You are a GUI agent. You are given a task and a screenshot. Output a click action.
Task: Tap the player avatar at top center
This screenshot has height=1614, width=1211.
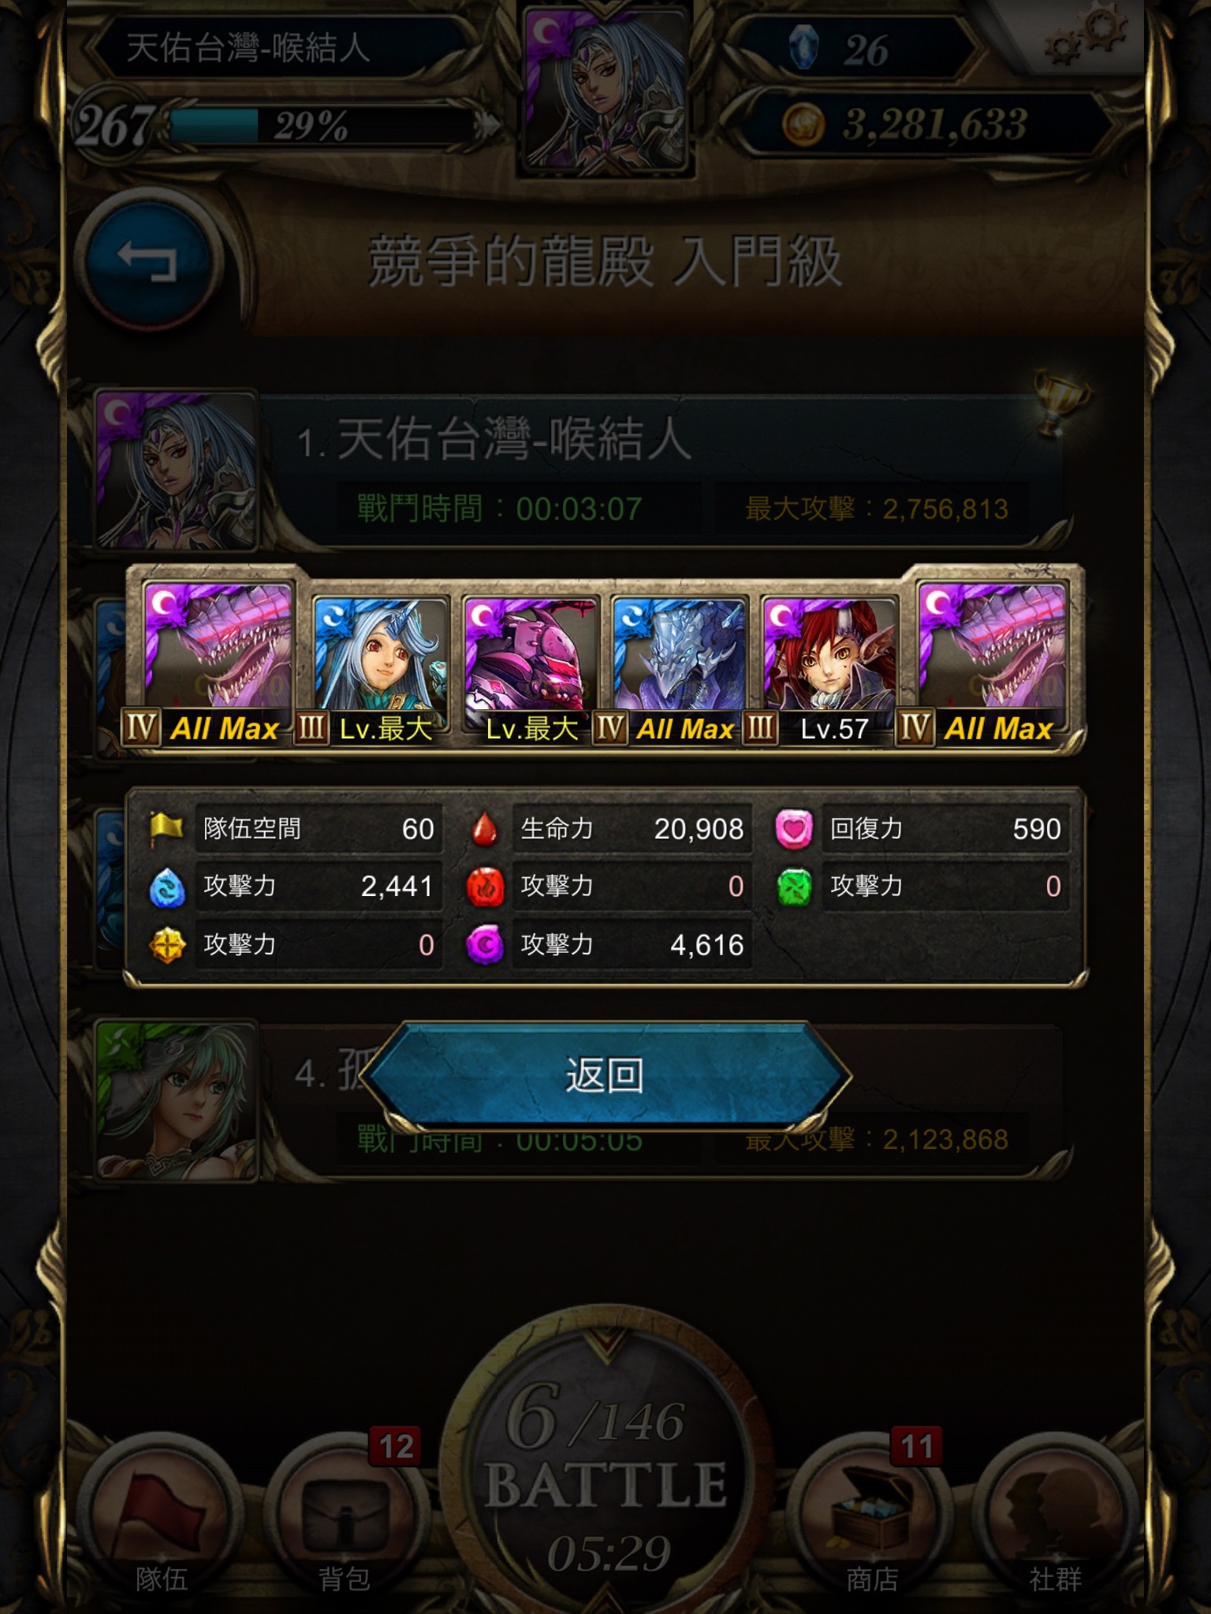605,87
